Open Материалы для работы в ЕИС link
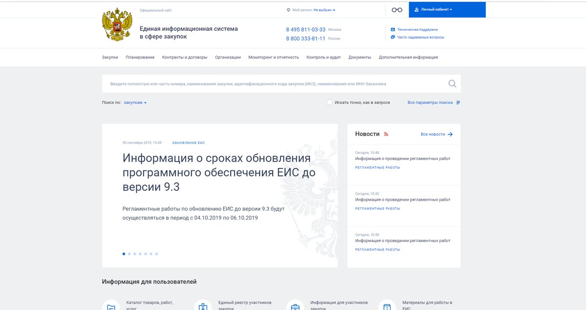Image resolution: width=586 pixels, height=310 pixels. [x=427, y=306]
